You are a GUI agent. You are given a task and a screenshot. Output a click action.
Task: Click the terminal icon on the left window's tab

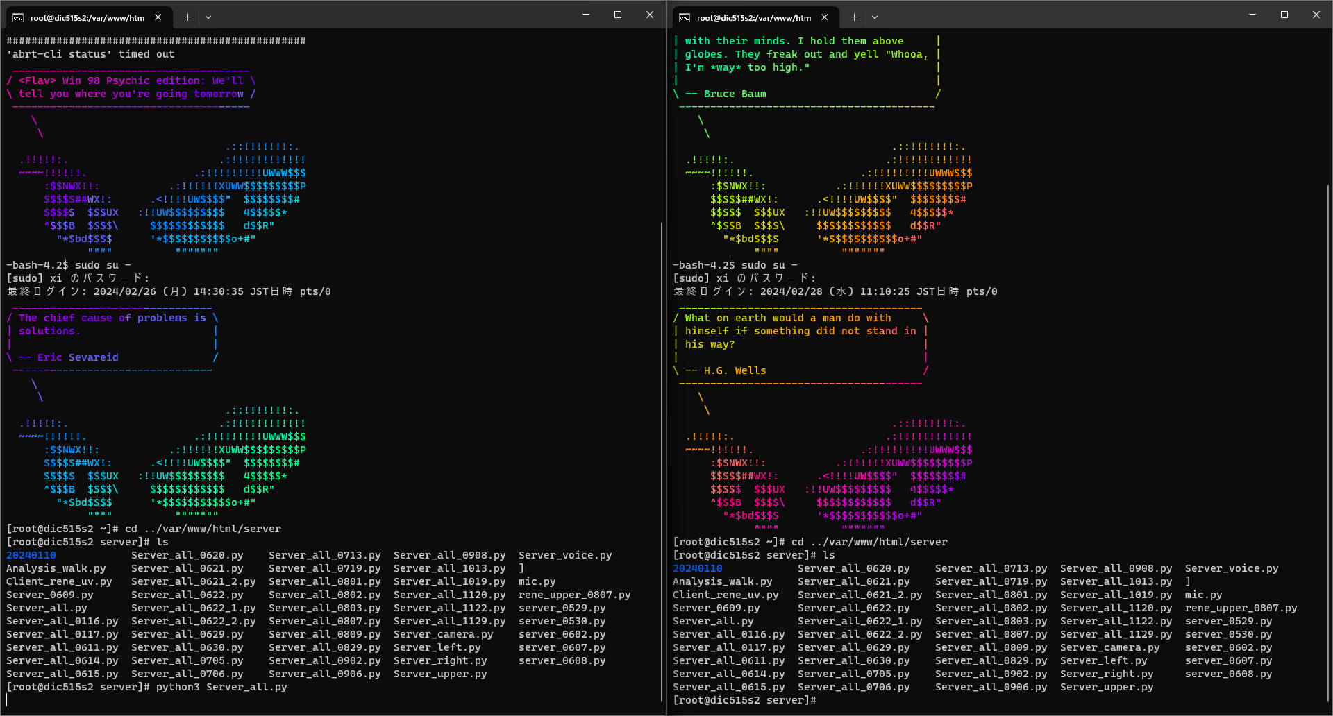[18, 17]
